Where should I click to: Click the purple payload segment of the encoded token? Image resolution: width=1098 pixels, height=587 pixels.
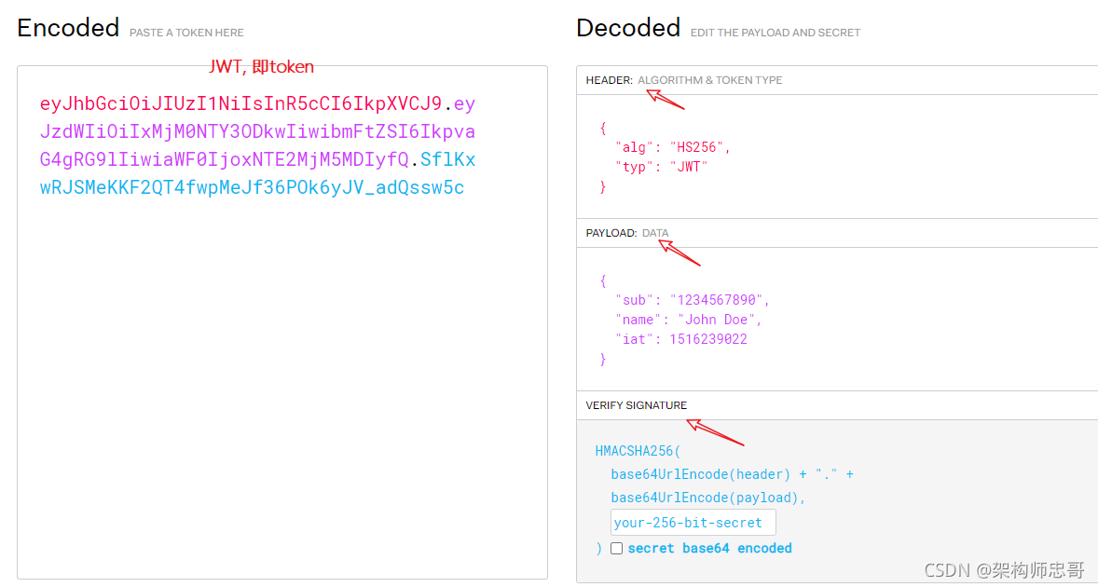coord(257,132)
